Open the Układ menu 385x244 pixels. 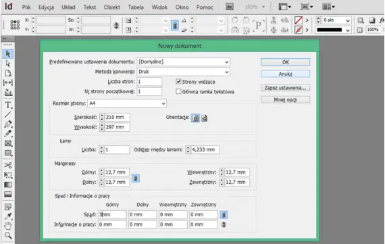(x=68, y=7)
